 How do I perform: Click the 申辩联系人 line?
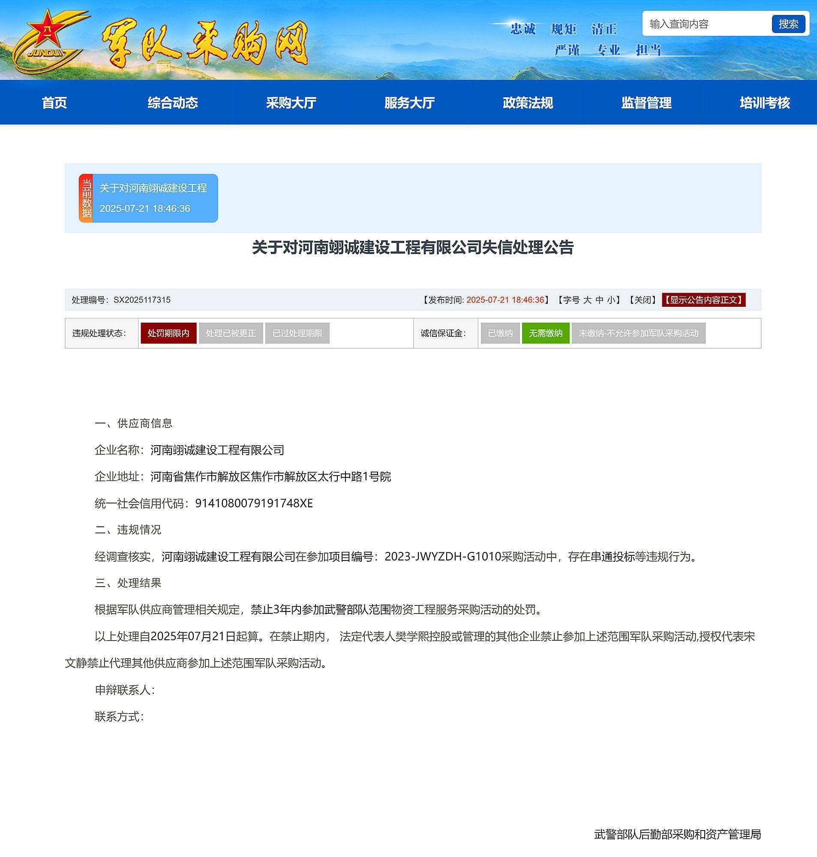pos(125,690)
